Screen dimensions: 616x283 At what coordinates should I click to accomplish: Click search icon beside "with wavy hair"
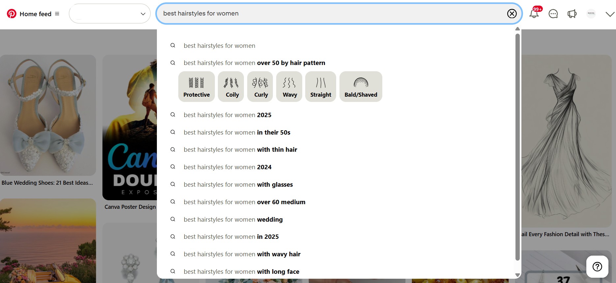tap(173, 254)
